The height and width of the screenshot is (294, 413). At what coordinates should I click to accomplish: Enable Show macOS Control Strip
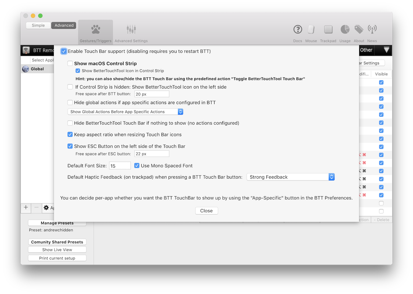pyautogui.click(x=70, y=64)
